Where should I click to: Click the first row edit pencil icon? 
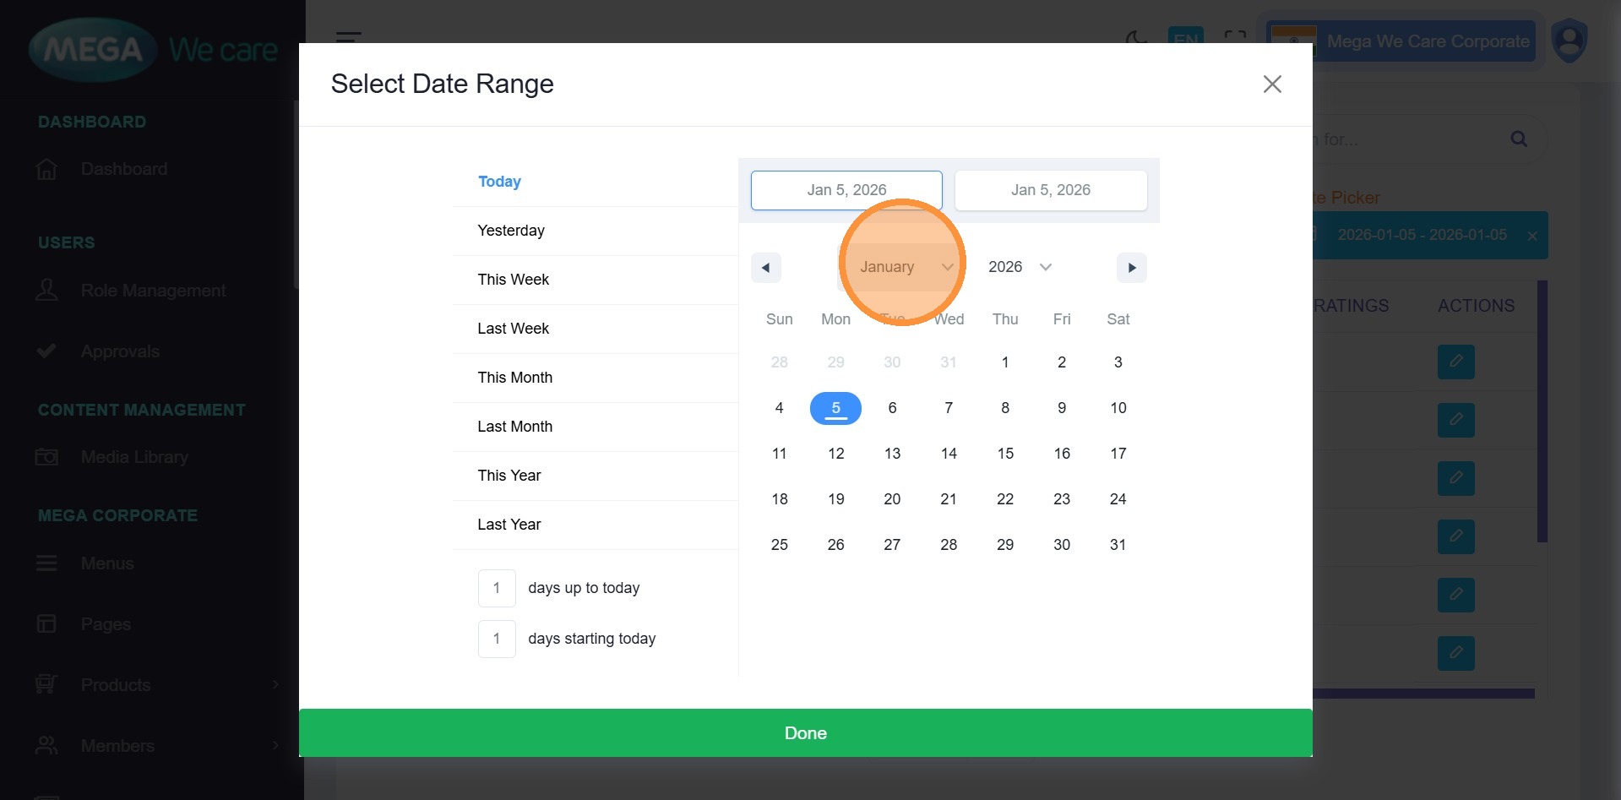[x=1455, y=362]
